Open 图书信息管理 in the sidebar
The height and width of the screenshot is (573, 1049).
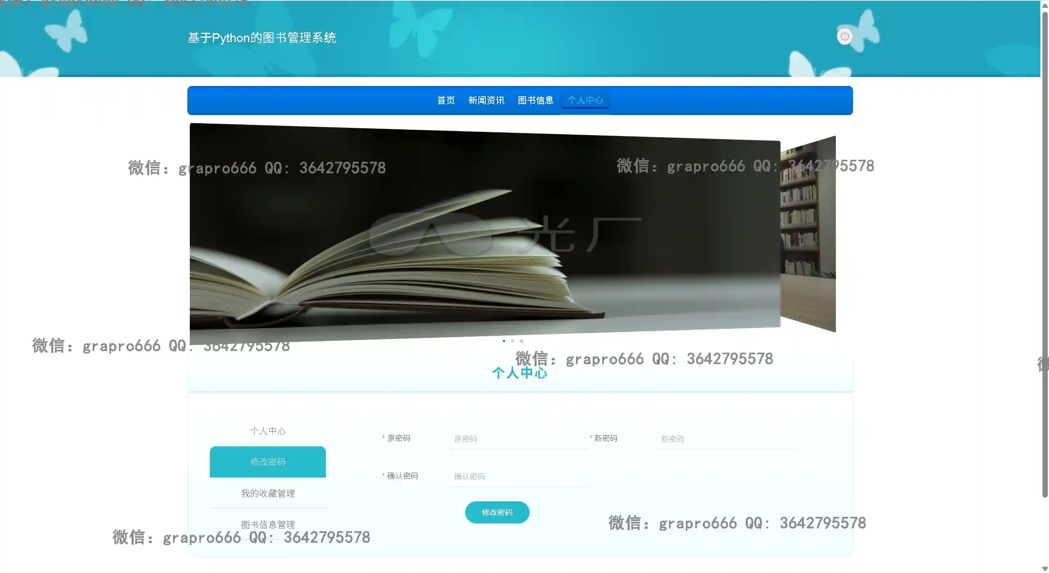pos(268,524)
